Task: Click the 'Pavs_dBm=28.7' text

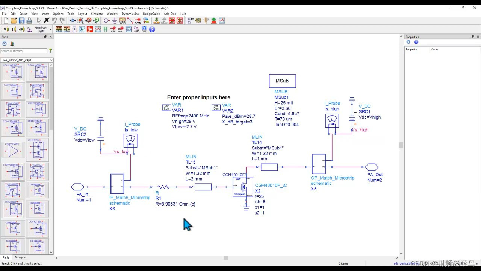Action: (x=239, y=116)
